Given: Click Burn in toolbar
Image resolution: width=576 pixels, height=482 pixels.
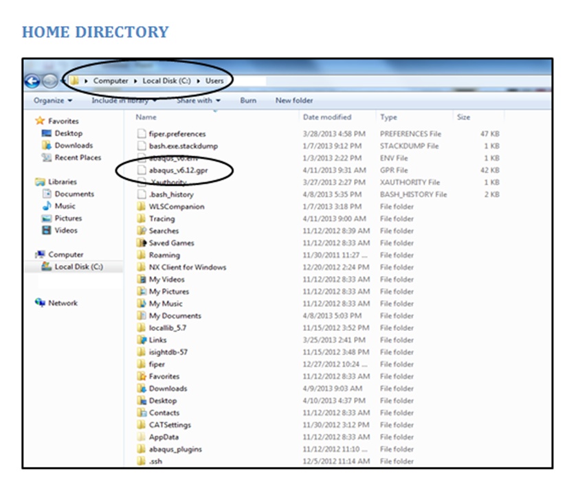Looking at the screenshot, I should [x=248, y=100].
